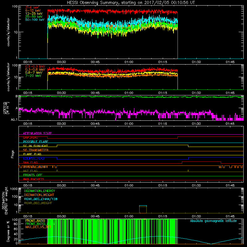Image resolution: width=247 pixels, height=247 pixels.
Task: Select the 01:15 tick label under decimation panel
Action: pyautogui.click(x=163, y=216)
